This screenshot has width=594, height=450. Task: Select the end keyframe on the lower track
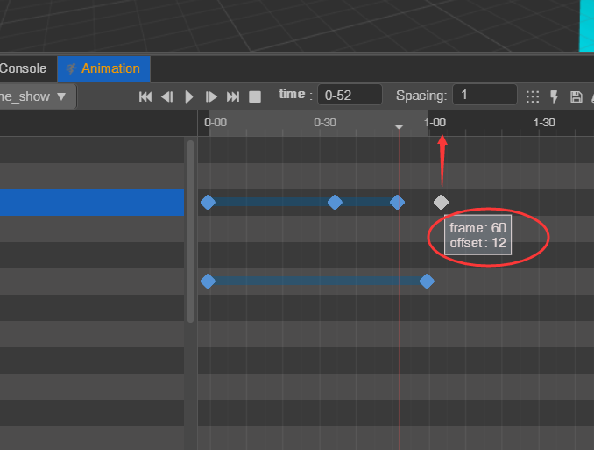pyautogui.click(x=427, y=282)
